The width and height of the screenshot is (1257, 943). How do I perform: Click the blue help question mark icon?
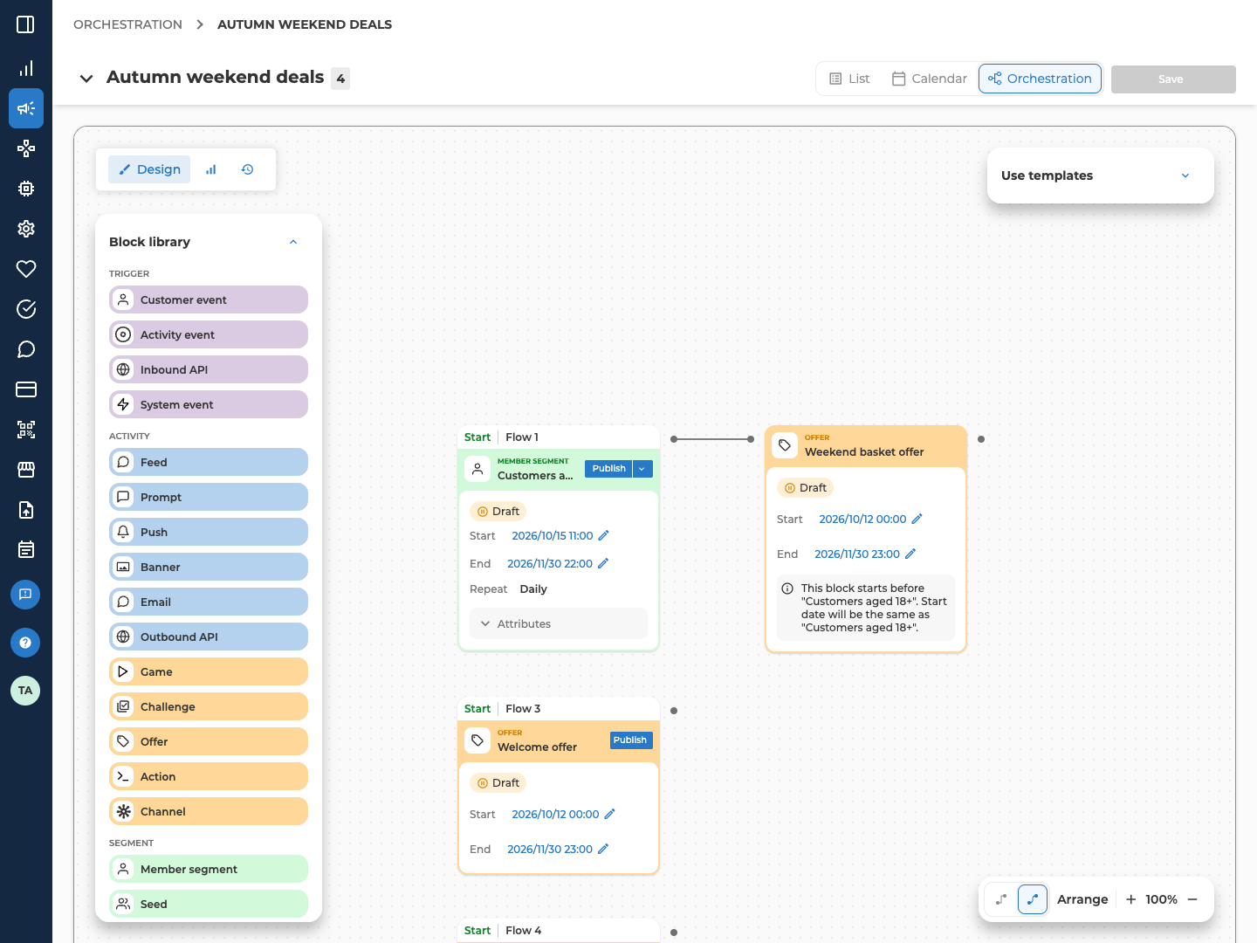point(25,643)
